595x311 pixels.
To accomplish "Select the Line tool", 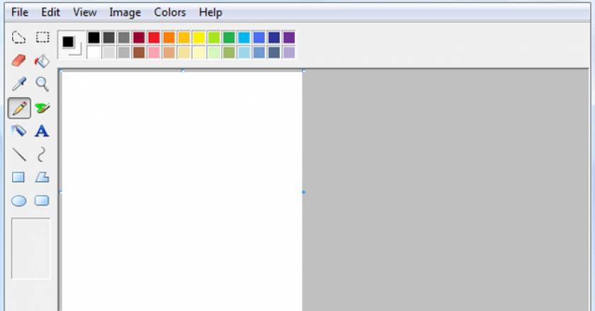I will (19, 155).
